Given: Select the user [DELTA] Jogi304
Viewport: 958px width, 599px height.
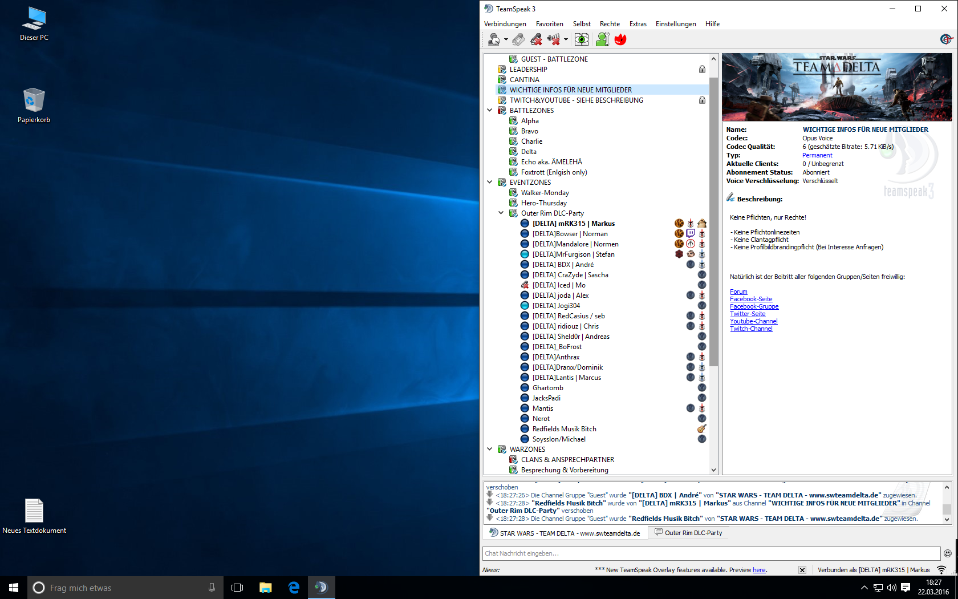Looking at the screenshot, I should (x=556, y=306).
